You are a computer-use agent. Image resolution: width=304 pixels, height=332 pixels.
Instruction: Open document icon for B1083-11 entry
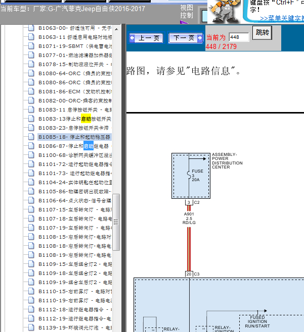pyautogui.click(x=31, y=109)
